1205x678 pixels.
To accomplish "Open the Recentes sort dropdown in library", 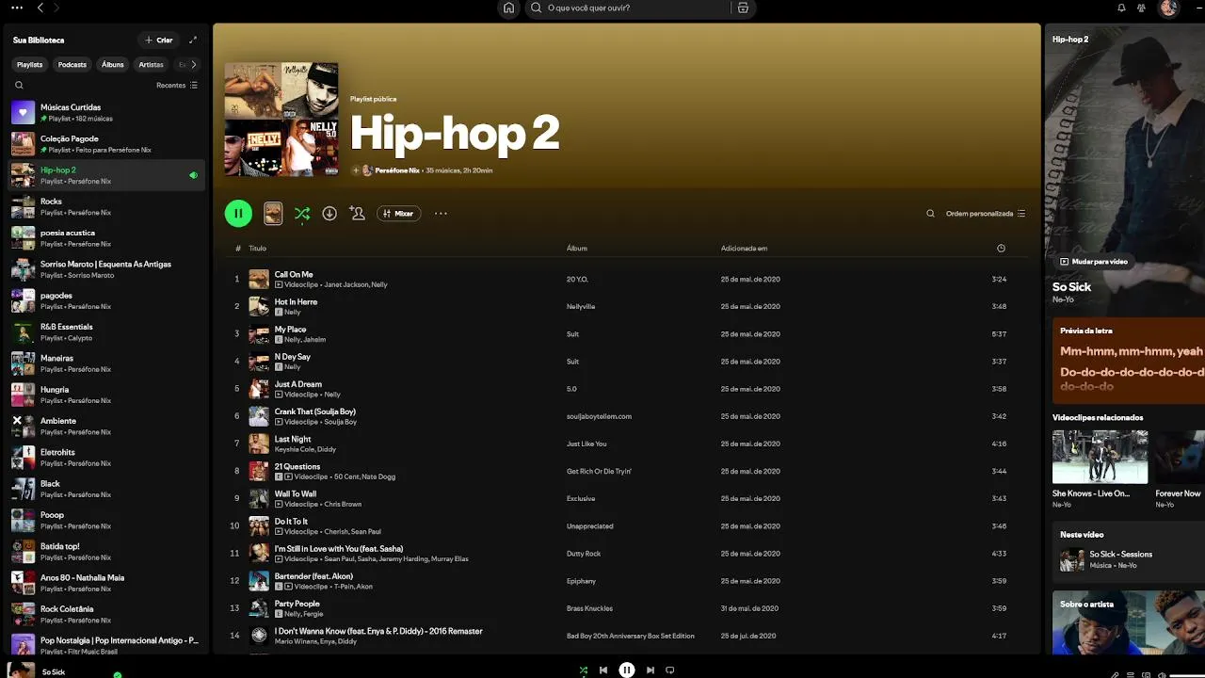I will 177,85.
